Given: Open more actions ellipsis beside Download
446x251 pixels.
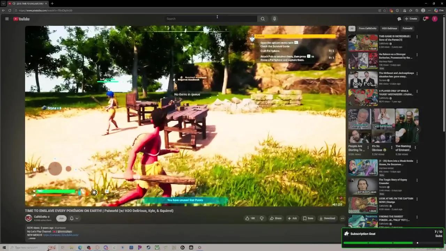Looking at the screenshot, I should [343, 218].
